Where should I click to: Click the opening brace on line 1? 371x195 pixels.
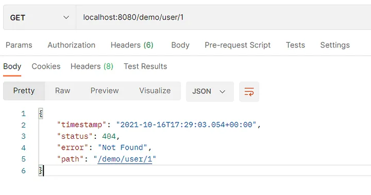[x=41, y=113]
